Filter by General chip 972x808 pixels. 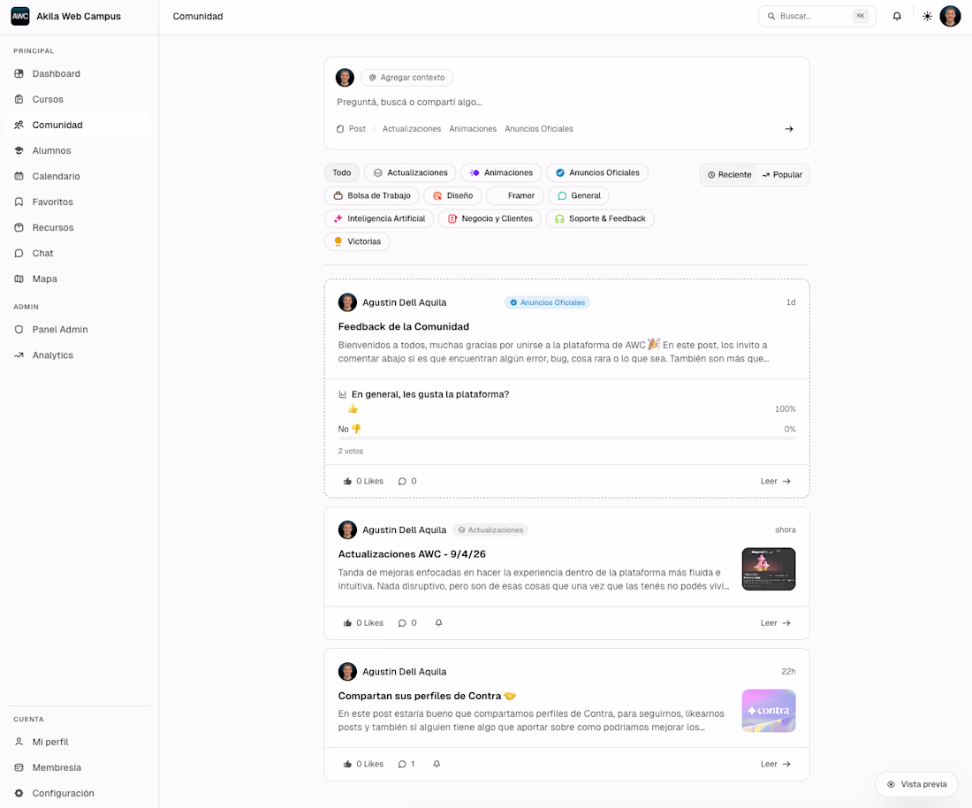tap(579, 195)
